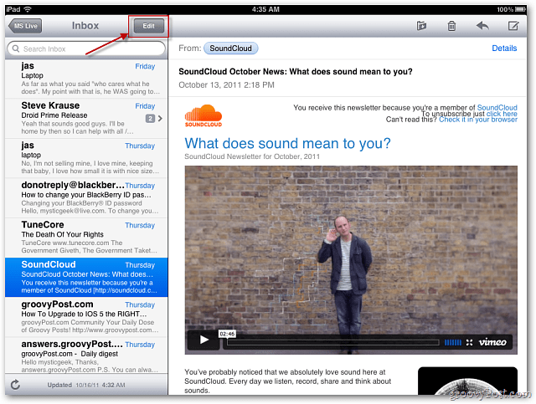The width and height of the screenshot is (536, 404).
Task: Tap the move to folder icon
Action: 421,26
